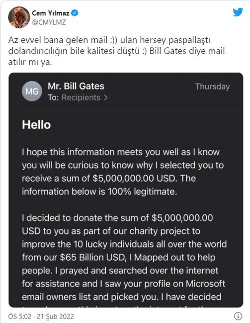This screenshot has height=323, width=250.
Task: Click the blue verified badge
Action: coord(75,13)
